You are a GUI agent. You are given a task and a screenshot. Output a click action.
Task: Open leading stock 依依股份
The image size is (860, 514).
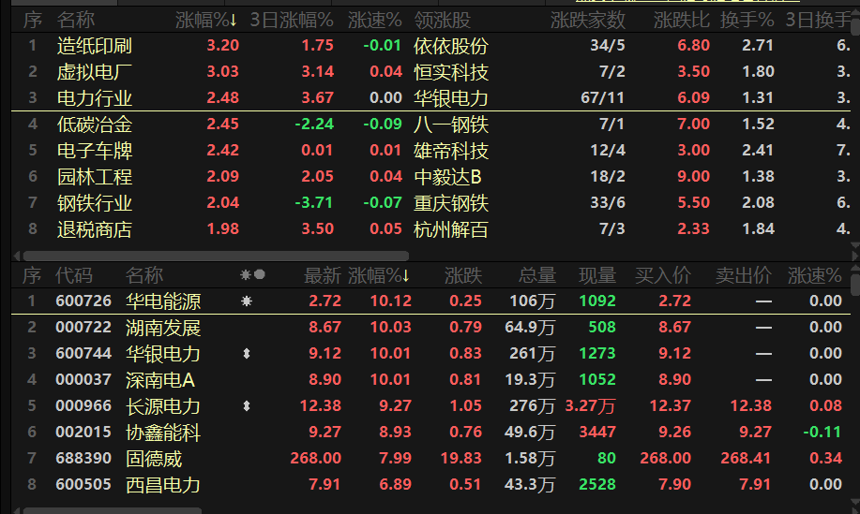451,46
